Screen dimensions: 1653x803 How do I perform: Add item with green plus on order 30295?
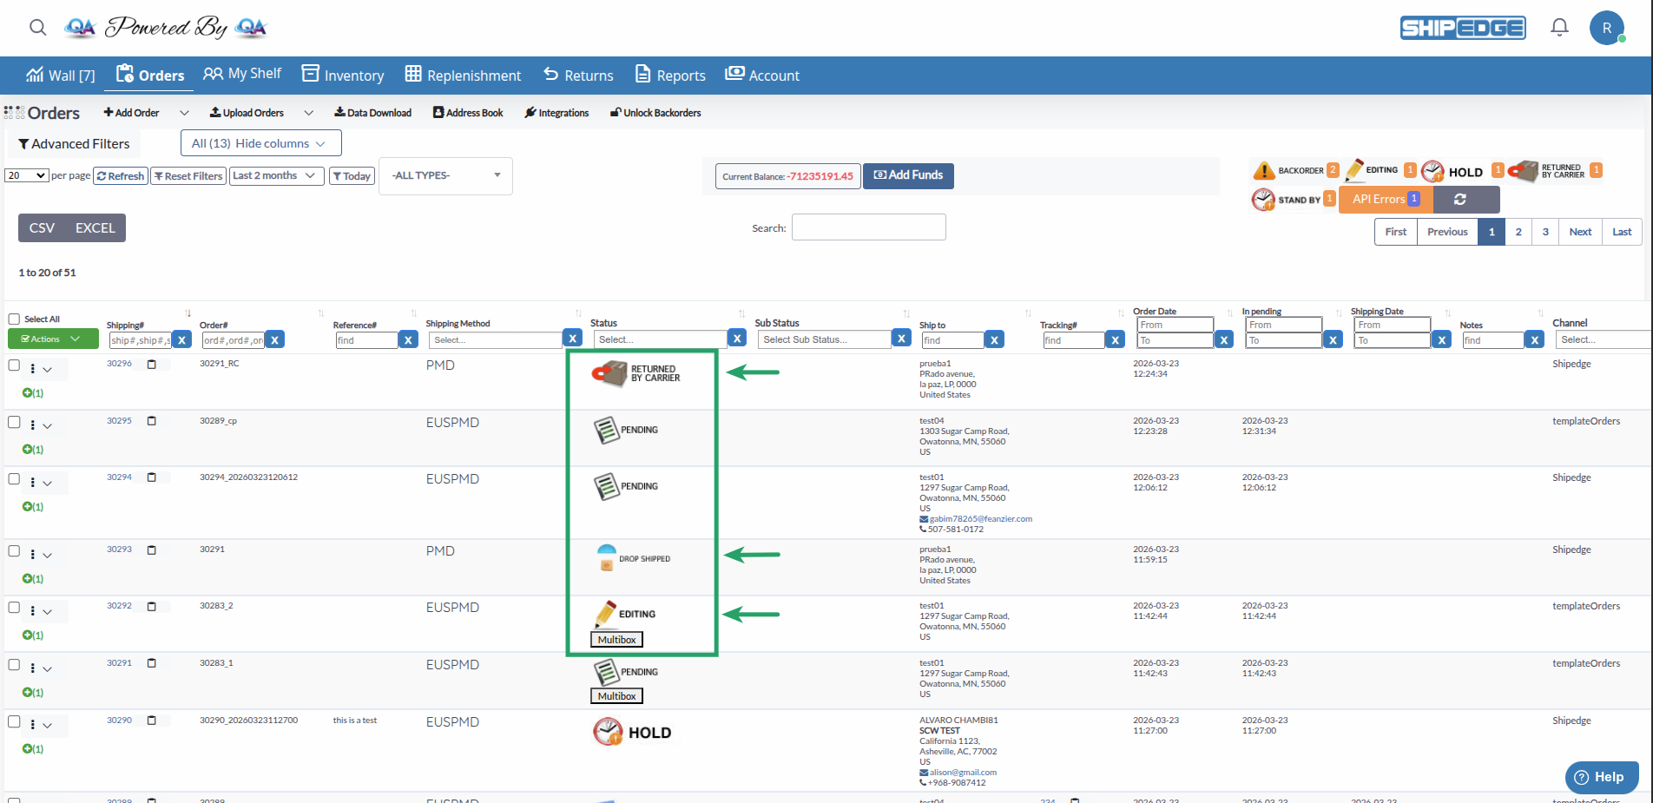point(28,450)
